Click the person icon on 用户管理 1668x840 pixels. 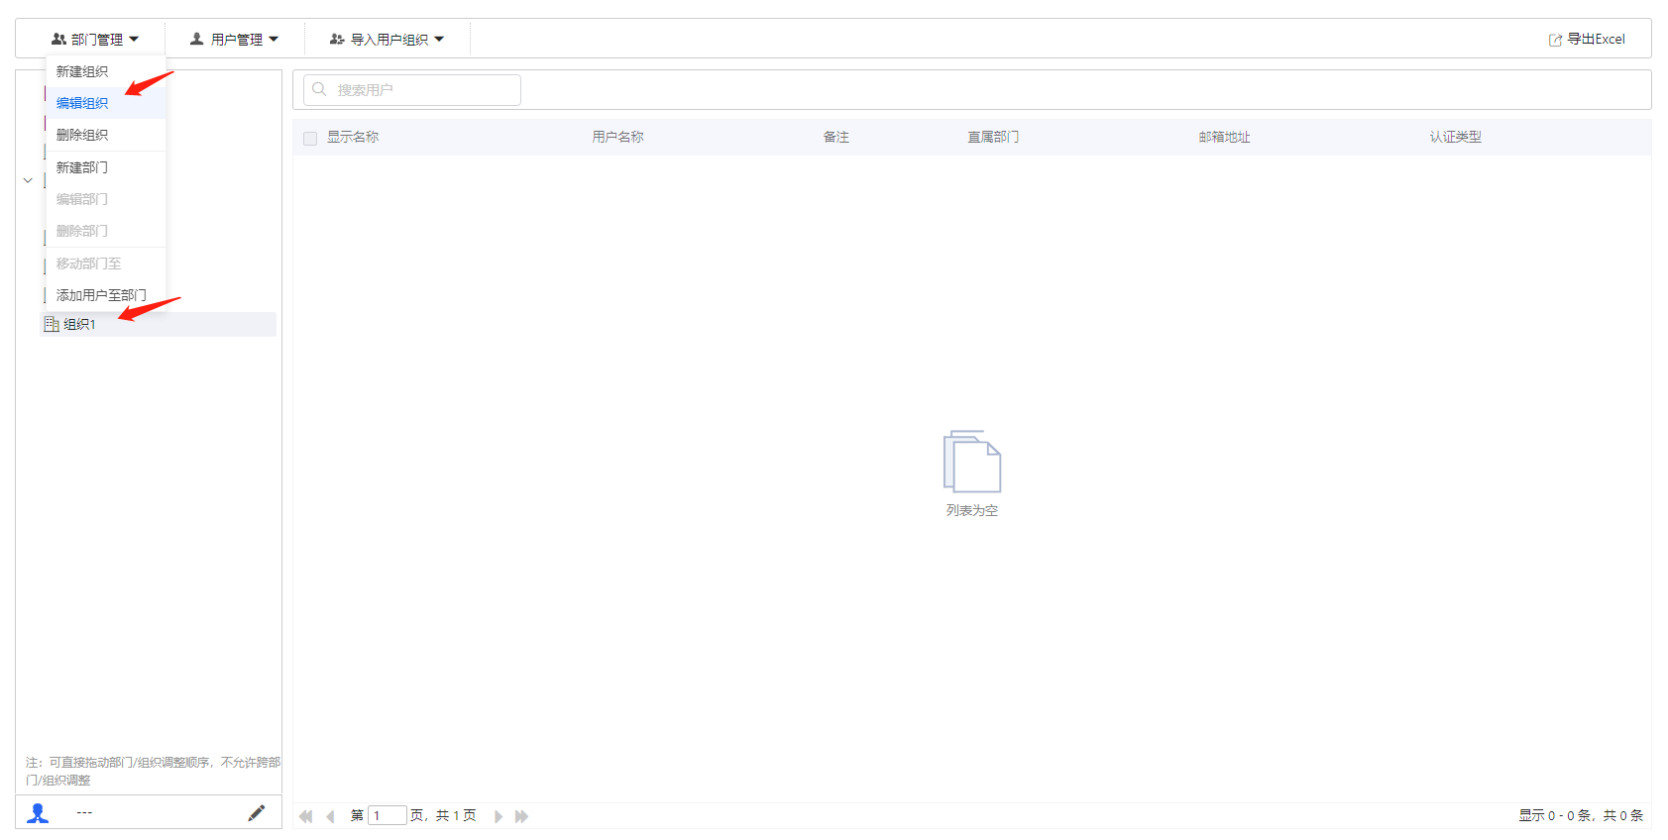click(x=196, y=40)
